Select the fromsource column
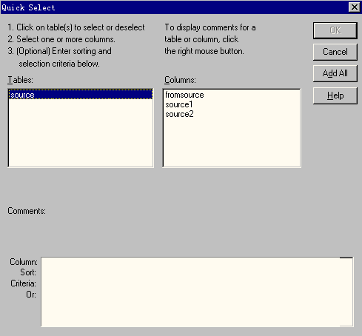Viewport: 362px width, 336px height. (184, 95)
